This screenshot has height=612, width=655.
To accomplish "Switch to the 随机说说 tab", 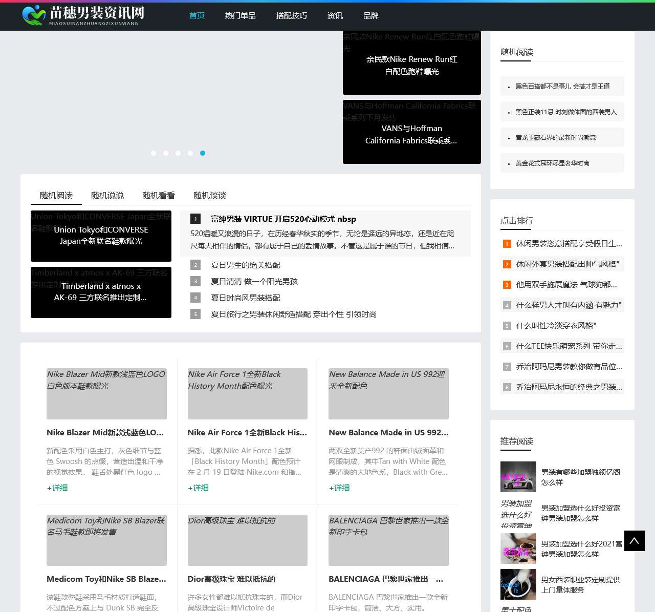I will 107,195.
